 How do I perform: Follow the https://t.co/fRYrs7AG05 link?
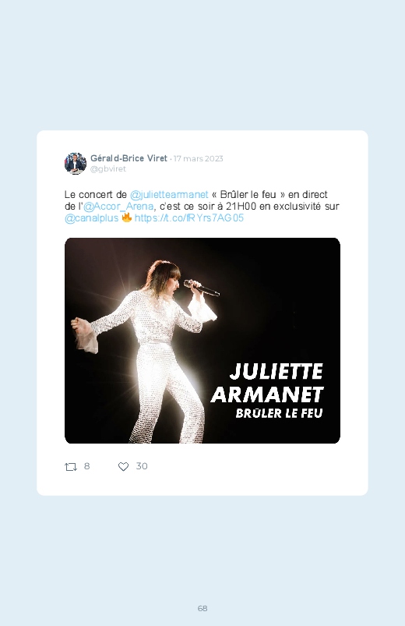[x=189, y=218]
